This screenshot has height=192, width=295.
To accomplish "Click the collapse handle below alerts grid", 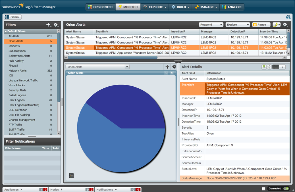I will 178,61.
